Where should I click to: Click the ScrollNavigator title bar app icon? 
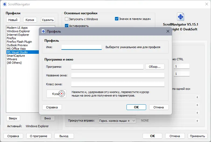5,4
